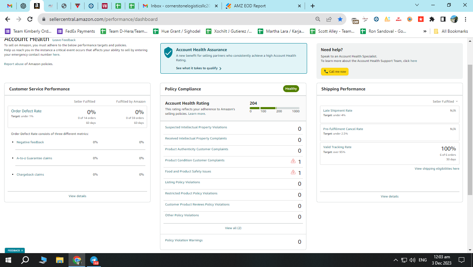Click View all (2) policy issues
Screen dimensions: 473x267
(233, 228)
